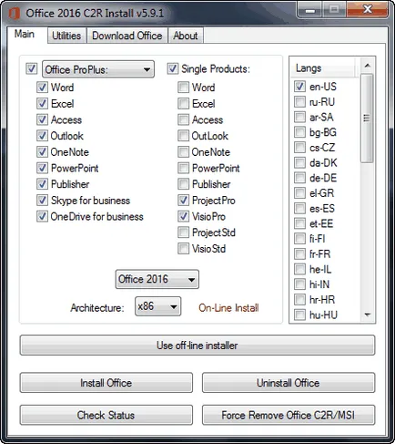This screenshot has height=444, width=395.
Task: Click the scroll up arrow in Langs list
Action: point(368,66)
